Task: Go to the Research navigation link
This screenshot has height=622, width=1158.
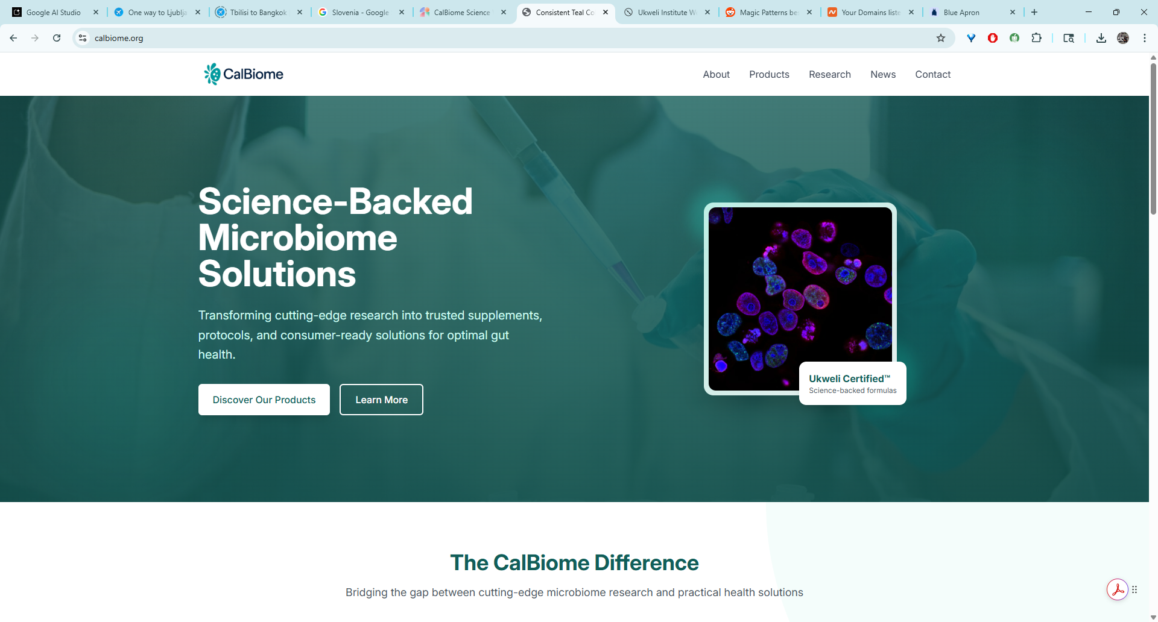Action: tap(830, 74)
